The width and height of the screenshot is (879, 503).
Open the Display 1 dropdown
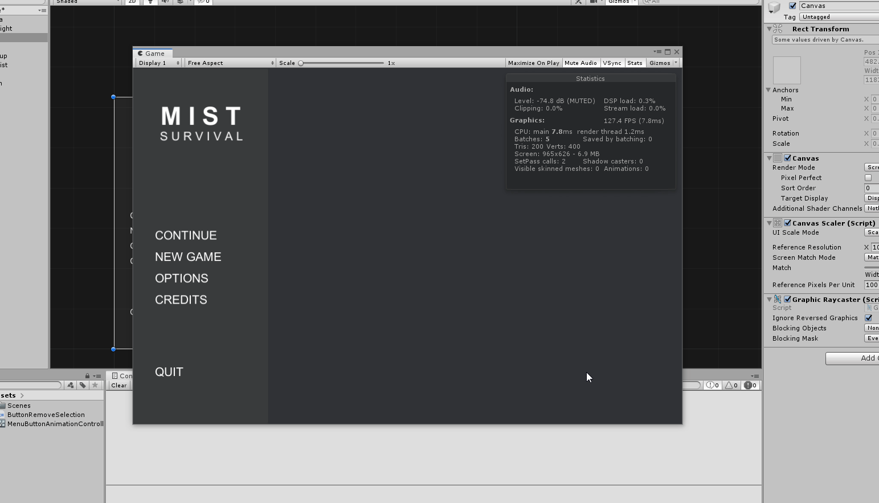click(x=158, y=63)
